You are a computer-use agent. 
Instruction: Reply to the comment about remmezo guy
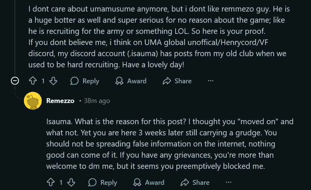(x=85, y=81)
